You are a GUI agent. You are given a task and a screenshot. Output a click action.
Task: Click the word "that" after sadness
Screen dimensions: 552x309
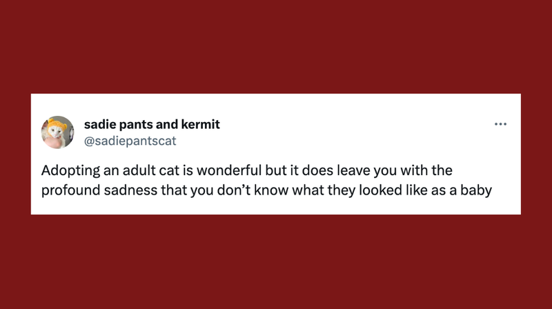tap(174, 190)
